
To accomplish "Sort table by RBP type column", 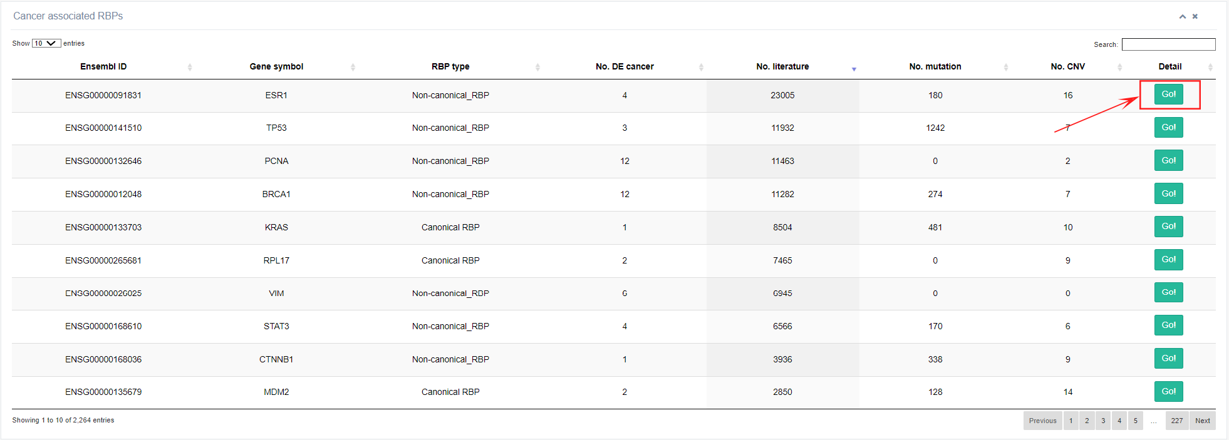I will [450, 66].
